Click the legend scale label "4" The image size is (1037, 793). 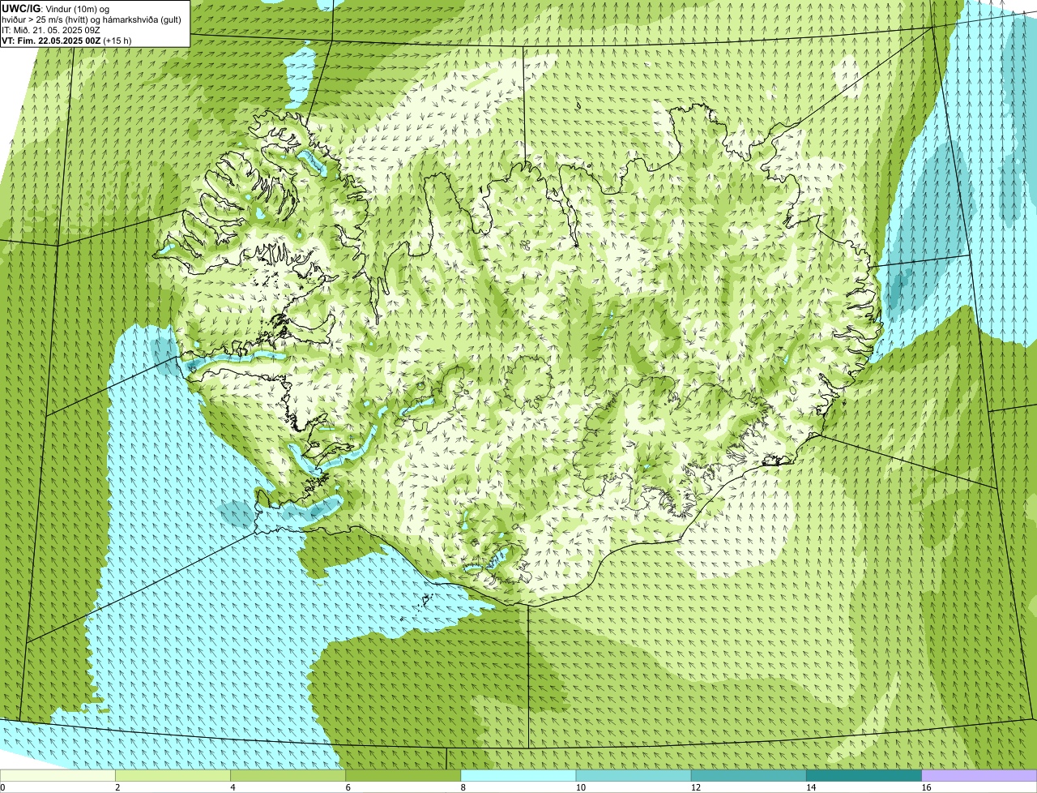pos(233,787)
